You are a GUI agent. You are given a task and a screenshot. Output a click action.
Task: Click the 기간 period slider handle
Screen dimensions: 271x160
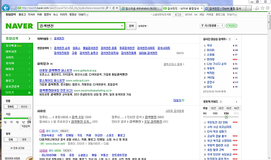tap(29, 118)
